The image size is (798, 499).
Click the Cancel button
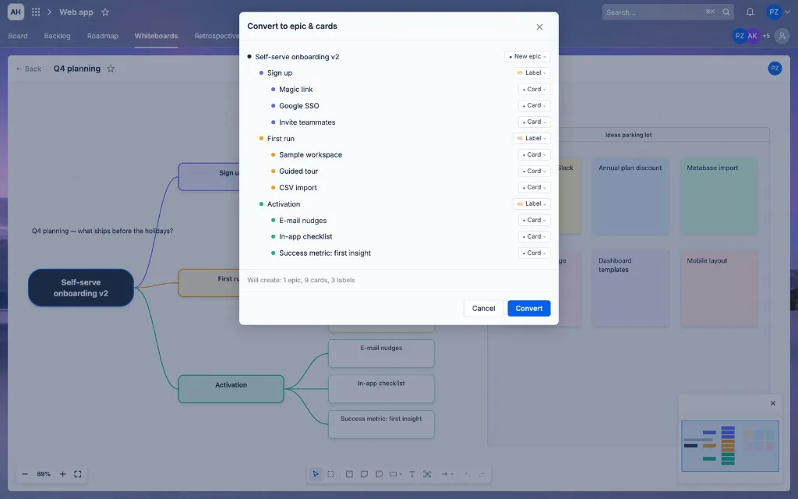click(x=483, y=308)
